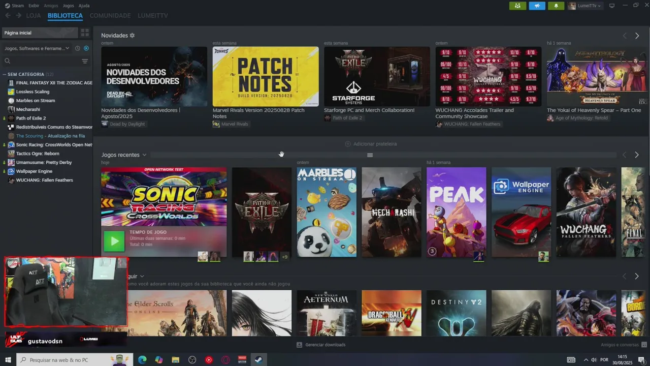Open Dead by Daylight link under news
Viewport: 650px width, 366px height.
(x=127, y=124)
